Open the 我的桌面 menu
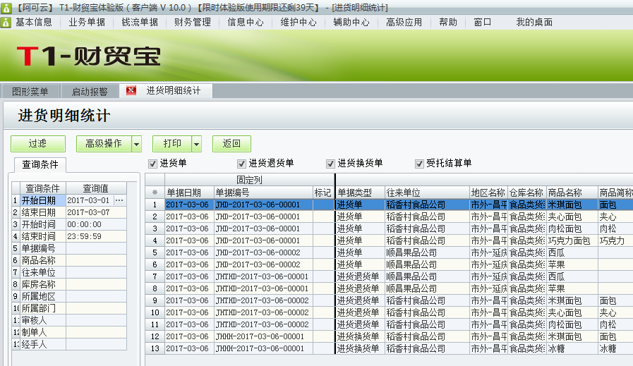Viewport: 633px width, 366px height. [534, 22]
